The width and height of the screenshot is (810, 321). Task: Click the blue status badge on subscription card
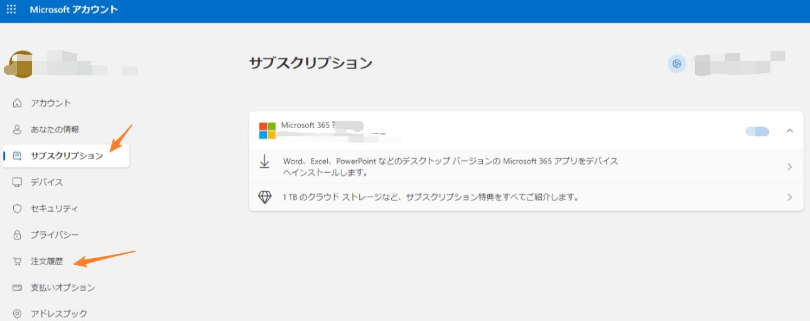click(x=757, y=131)
